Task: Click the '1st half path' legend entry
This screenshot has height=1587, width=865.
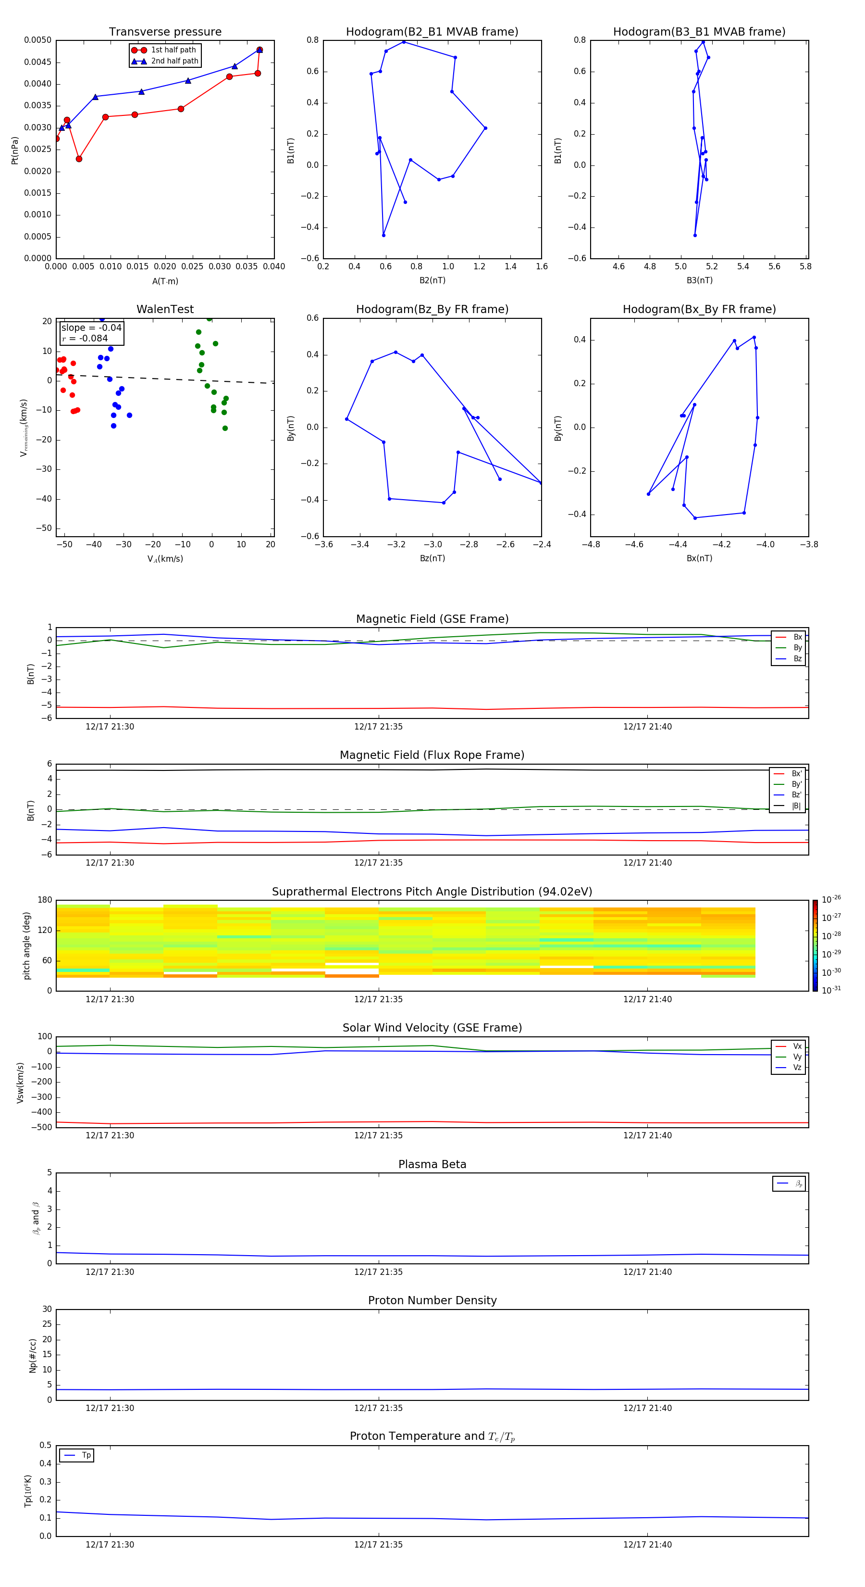Action: (164, 50)
